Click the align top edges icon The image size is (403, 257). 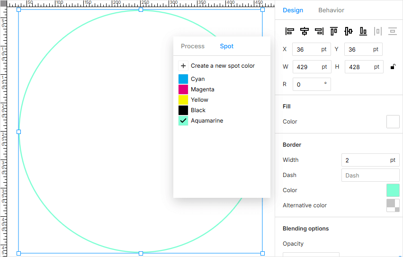(x=334, y=31)
